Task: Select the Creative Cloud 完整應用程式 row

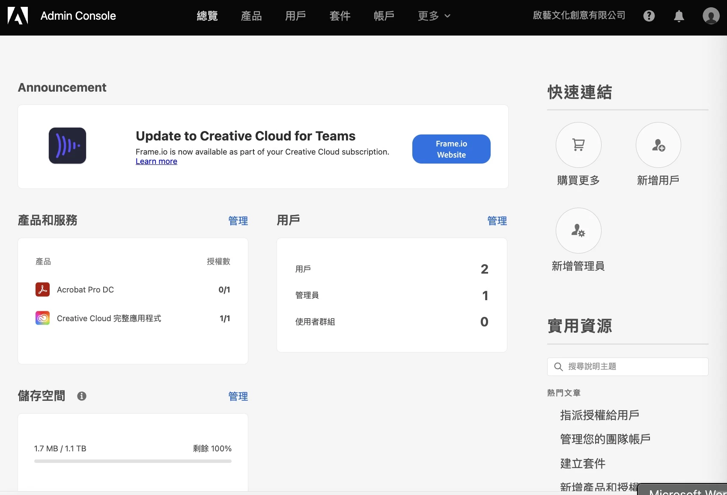Action: click(133, 318)
